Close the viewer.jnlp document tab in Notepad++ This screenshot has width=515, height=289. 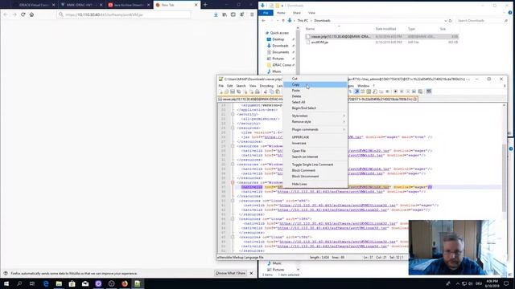[415, 99]
